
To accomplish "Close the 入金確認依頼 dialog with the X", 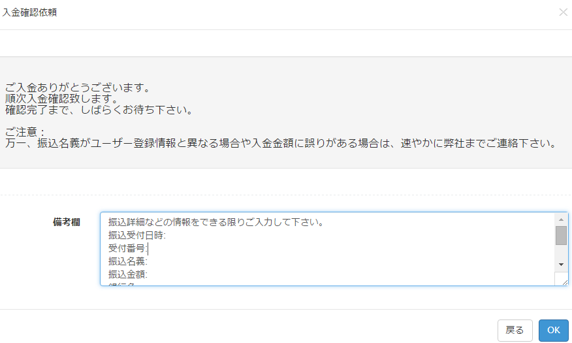I will click(x=564, y=12).
